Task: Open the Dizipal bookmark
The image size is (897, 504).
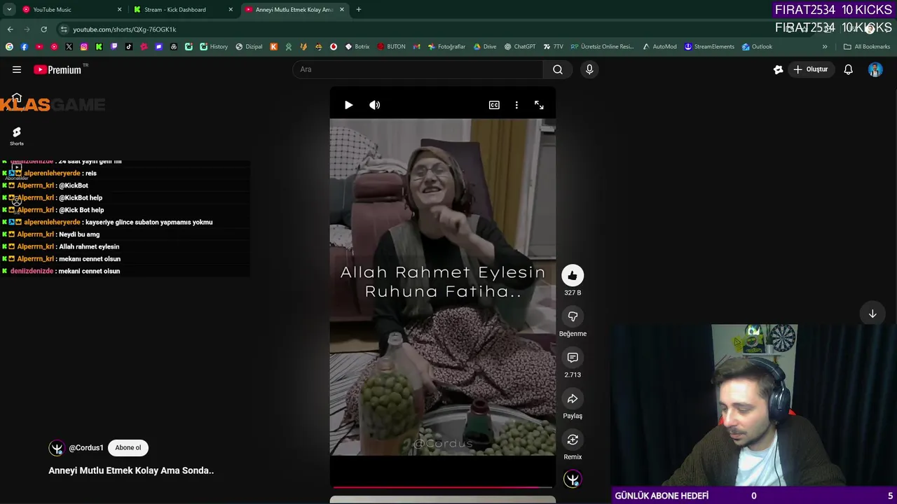Action: (x=249, y=47)
